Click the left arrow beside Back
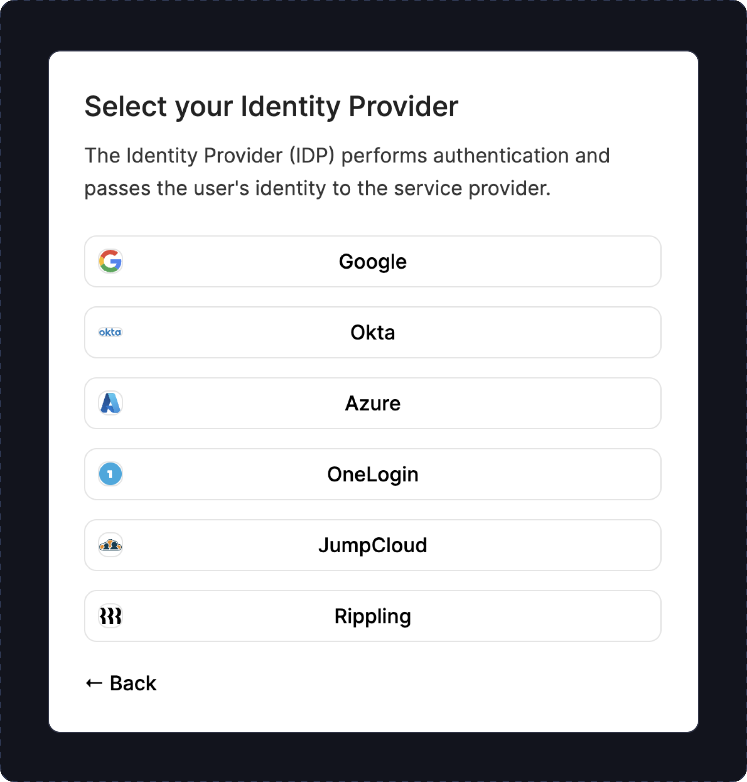This screenshot has width=747, height=782. click(x=94, y=683)
